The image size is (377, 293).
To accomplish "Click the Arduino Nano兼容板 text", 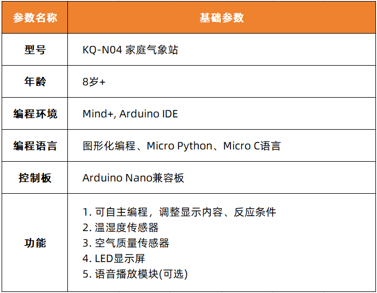I will [x=133, y=178].
